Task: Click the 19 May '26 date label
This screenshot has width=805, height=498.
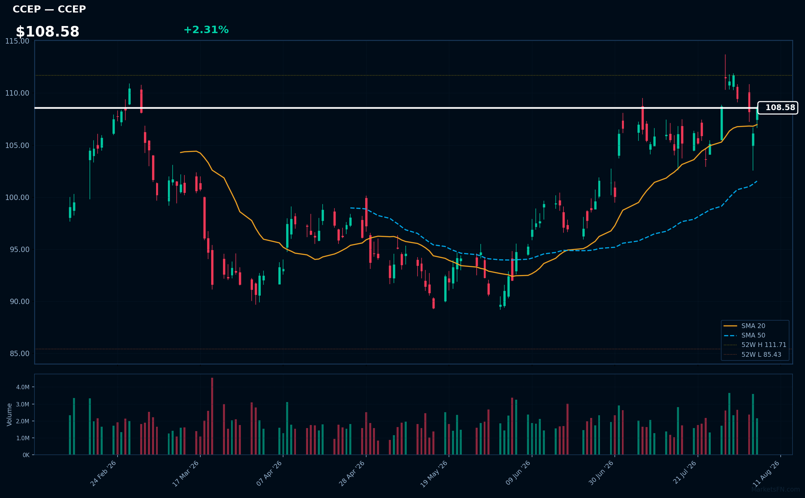Action: [434, 474]
